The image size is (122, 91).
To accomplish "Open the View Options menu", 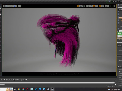I will [x=112, y=86].
